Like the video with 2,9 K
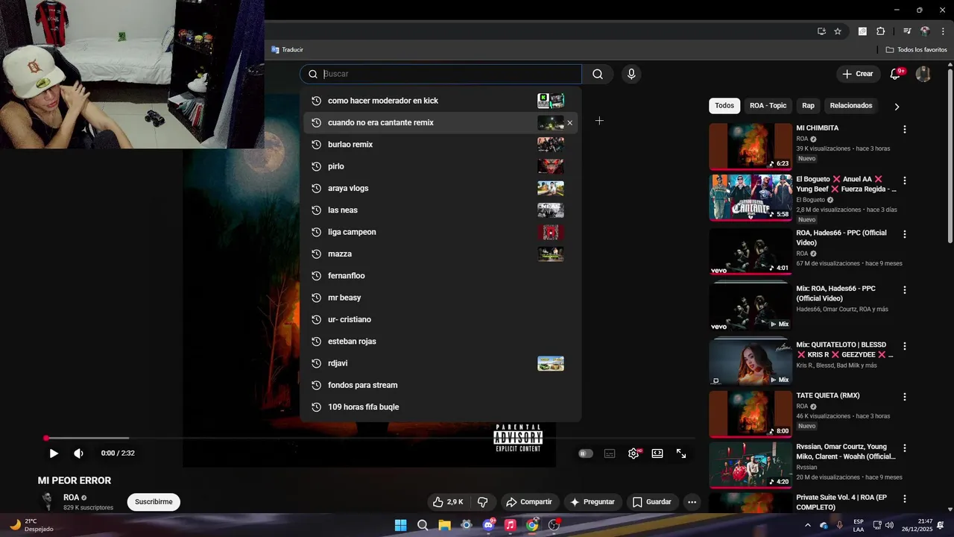954x537 pixels. point(448,502)
